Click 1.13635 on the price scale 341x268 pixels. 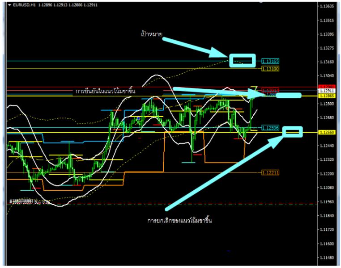(x=327, y=6)
